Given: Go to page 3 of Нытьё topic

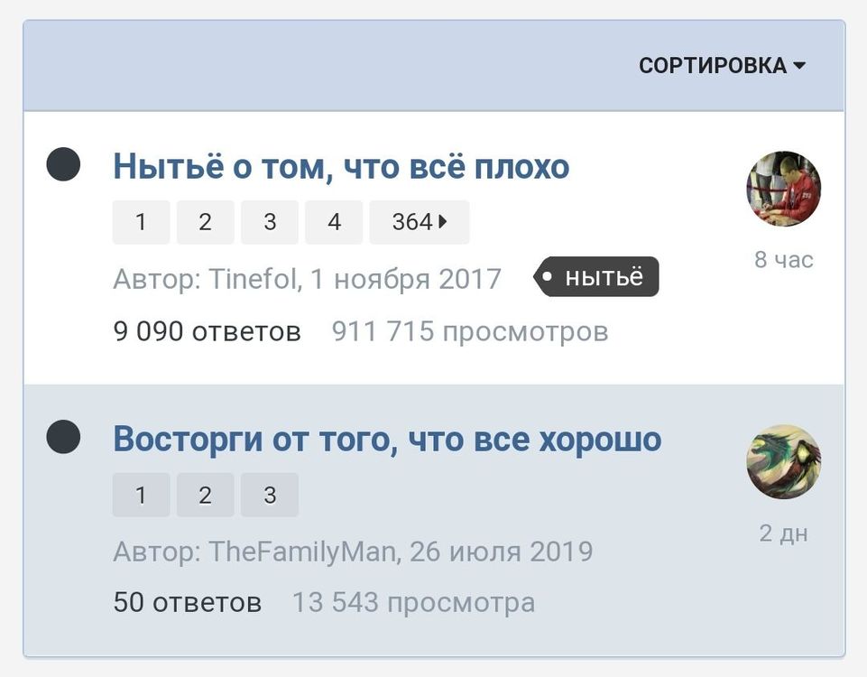Looking at the screenshot, I should click(x=270, y=222).
